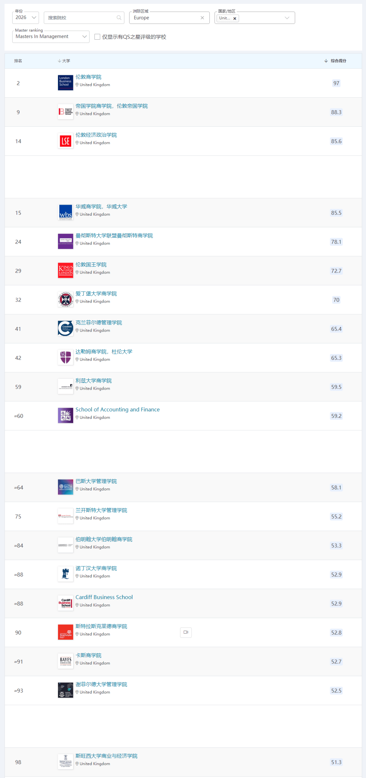Click the WBS Warwick logo
This screenshot has width=366, height=778.
[x=65, y=212]
